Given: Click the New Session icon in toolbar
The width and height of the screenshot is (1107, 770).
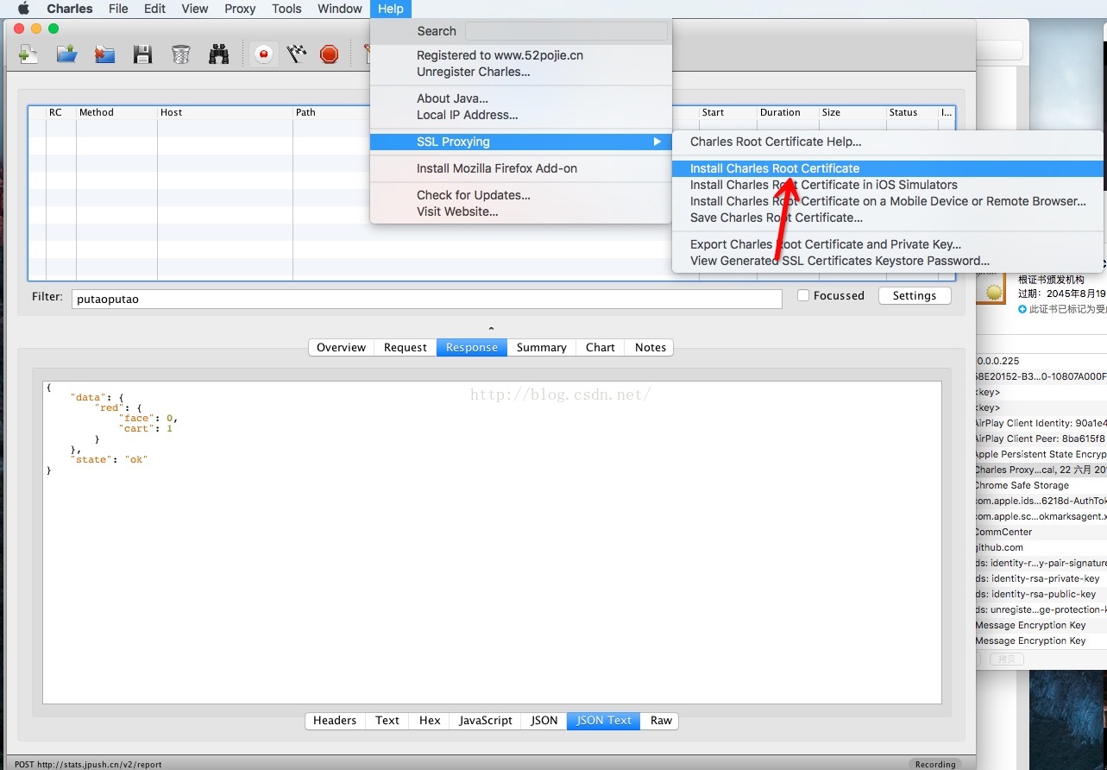Looking at the screenshot, I should tap(28, 54).
